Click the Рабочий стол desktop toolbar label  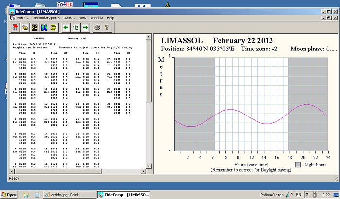coord(272,195)
